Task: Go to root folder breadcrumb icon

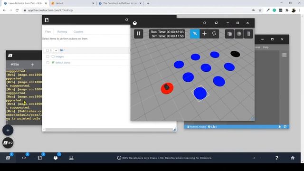Action: 61,50
